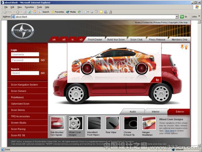
Task: Open the Media pane from the toolbar
Action: [71, 12]
